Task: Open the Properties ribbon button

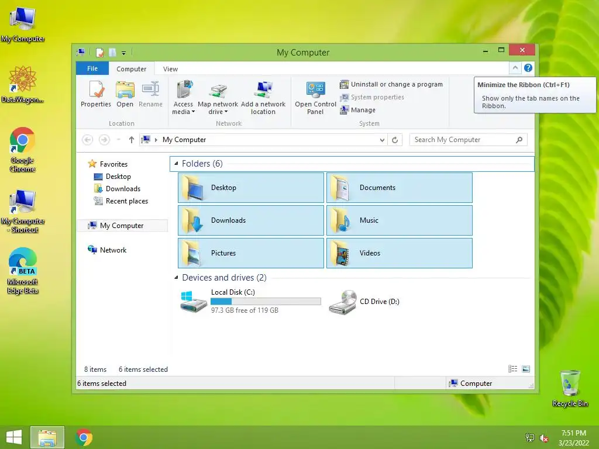Action: click(x=95, y=94)
